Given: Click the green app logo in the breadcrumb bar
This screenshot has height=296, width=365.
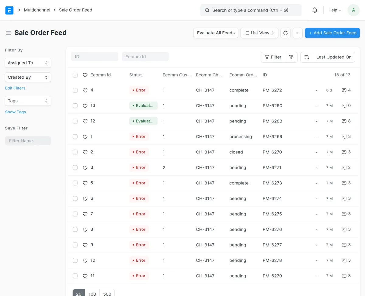Looking at the screenshot, I should [x=9, y=10].
